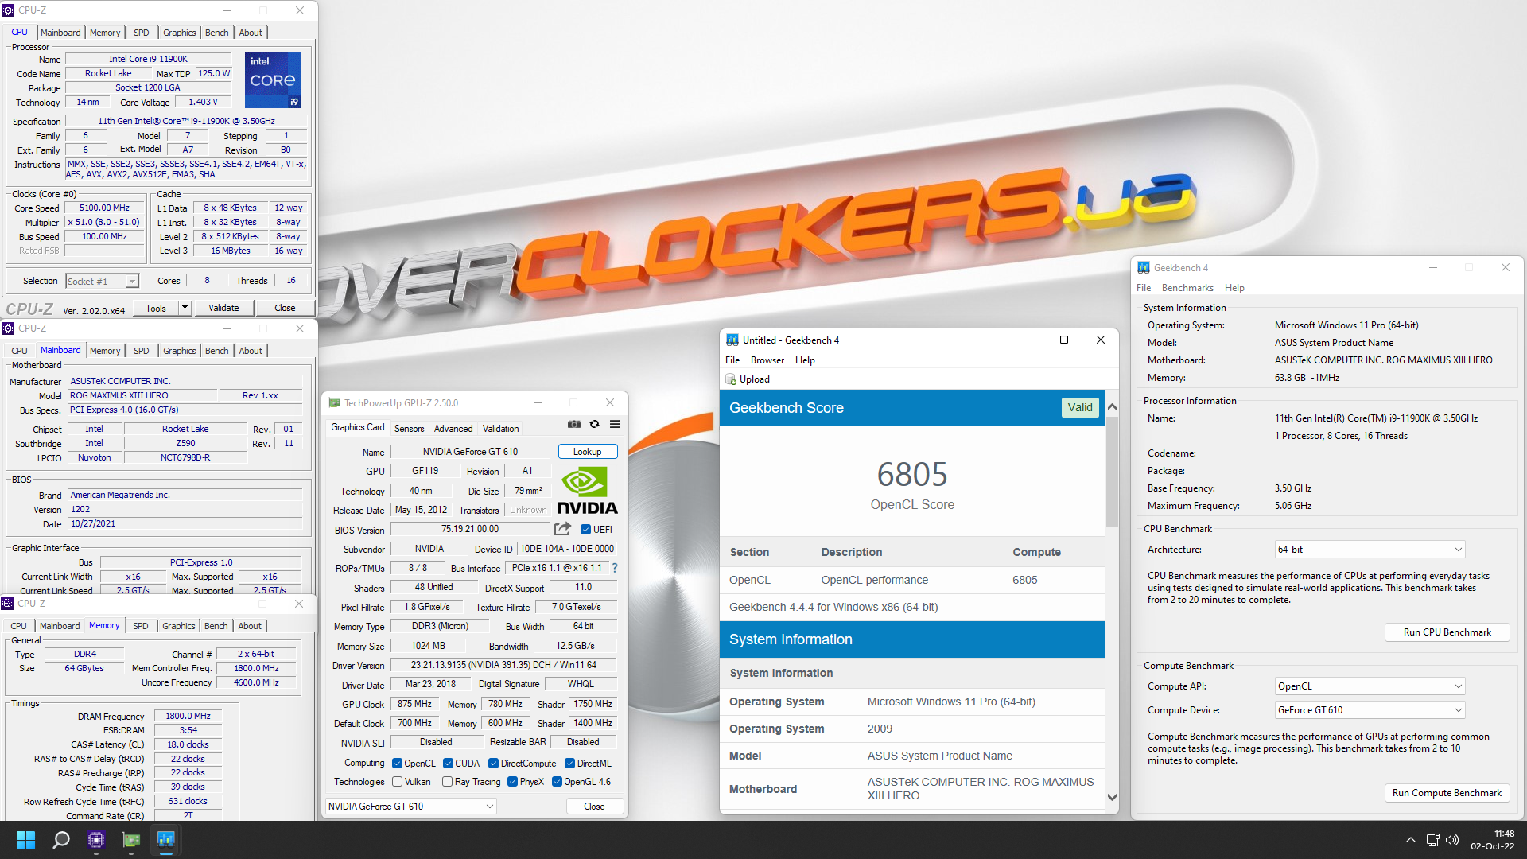Switch to the Bench tab in the top CPU-Z window
Viewport: 1527px width, 859px height.
[217, 33]
